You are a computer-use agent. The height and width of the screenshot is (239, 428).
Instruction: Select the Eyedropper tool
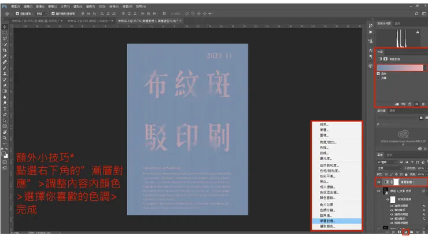pos(5,56)
